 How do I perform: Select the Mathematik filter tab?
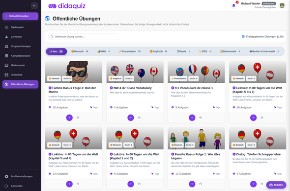tap(230, 51)
